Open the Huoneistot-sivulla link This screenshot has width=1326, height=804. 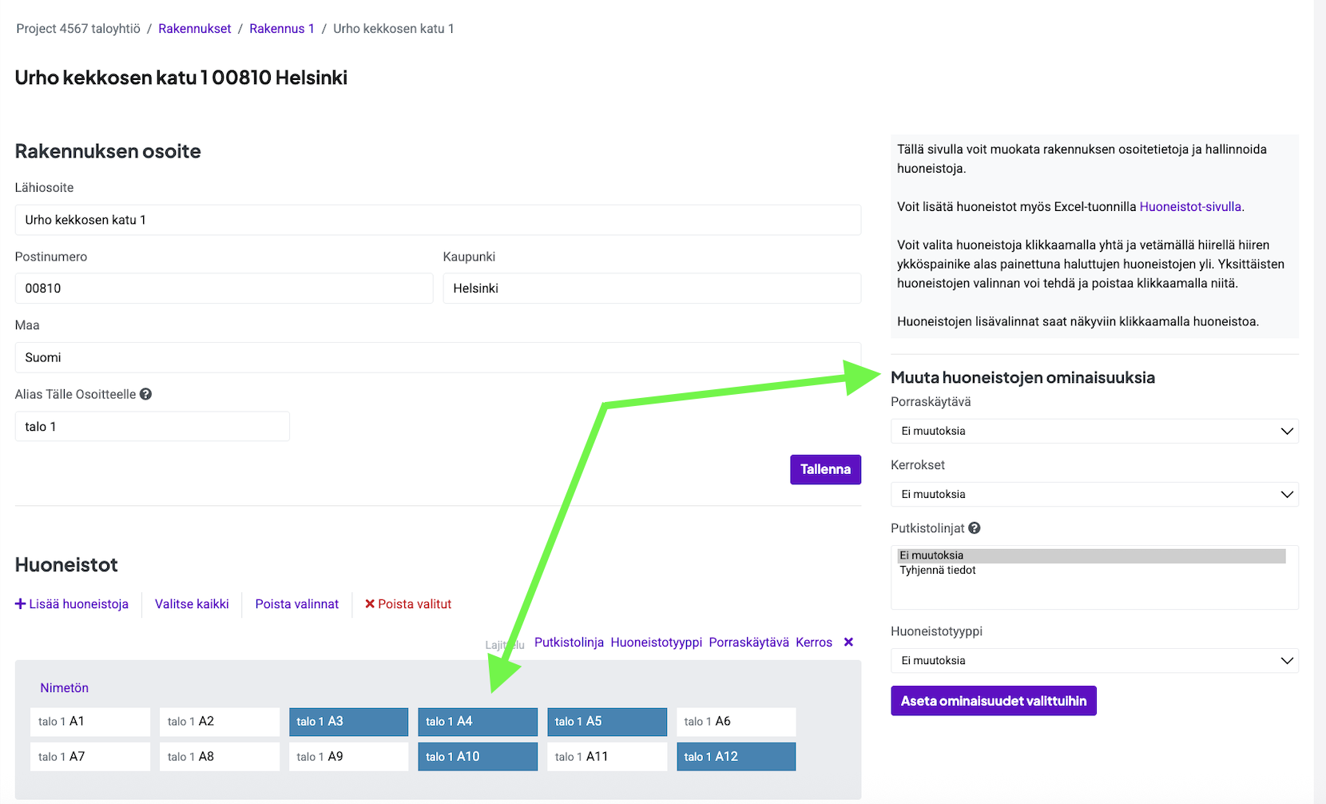[x=1189, y=207]
